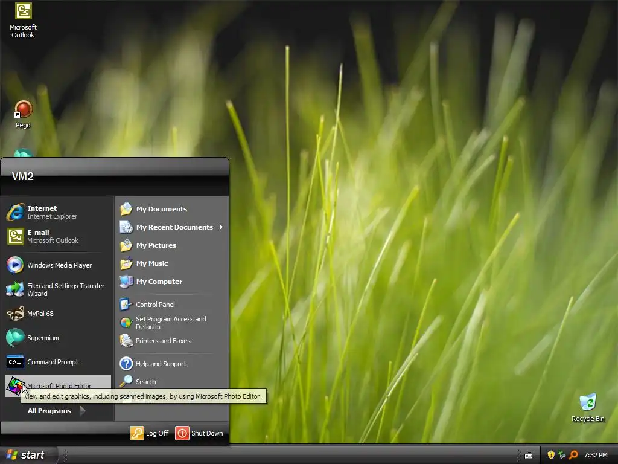Open Control Panel icon

coord(126,304)
